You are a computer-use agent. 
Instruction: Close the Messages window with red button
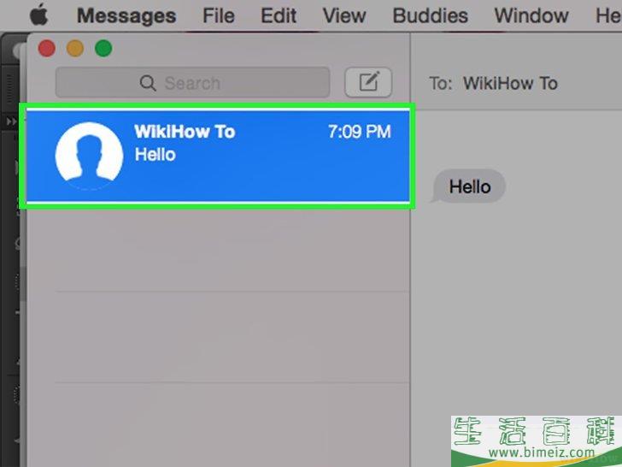[47, 49]
